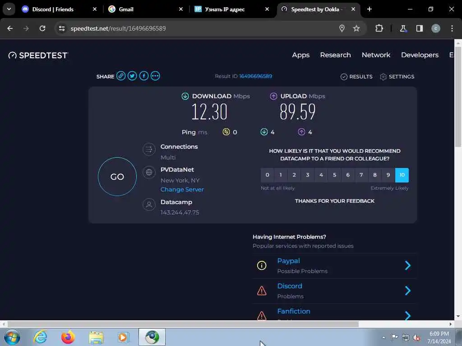The image size is (462, 346).
Task: Open the browser extensions puzzle icon
Action: coord(379,28)
